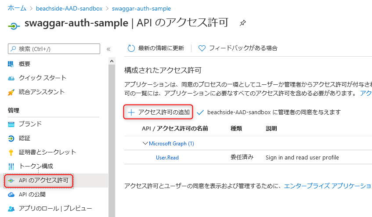Click the API のアクセス許可 sidebar icon

(11, 181)
